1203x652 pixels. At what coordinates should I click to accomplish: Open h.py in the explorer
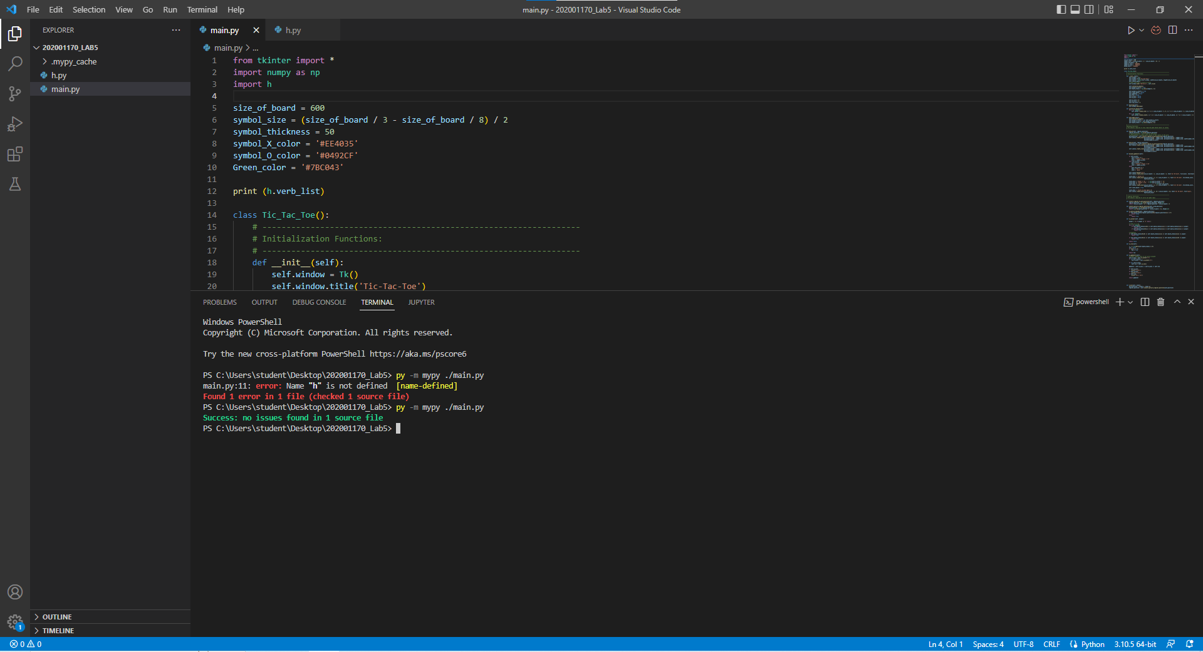click(110, 75)
